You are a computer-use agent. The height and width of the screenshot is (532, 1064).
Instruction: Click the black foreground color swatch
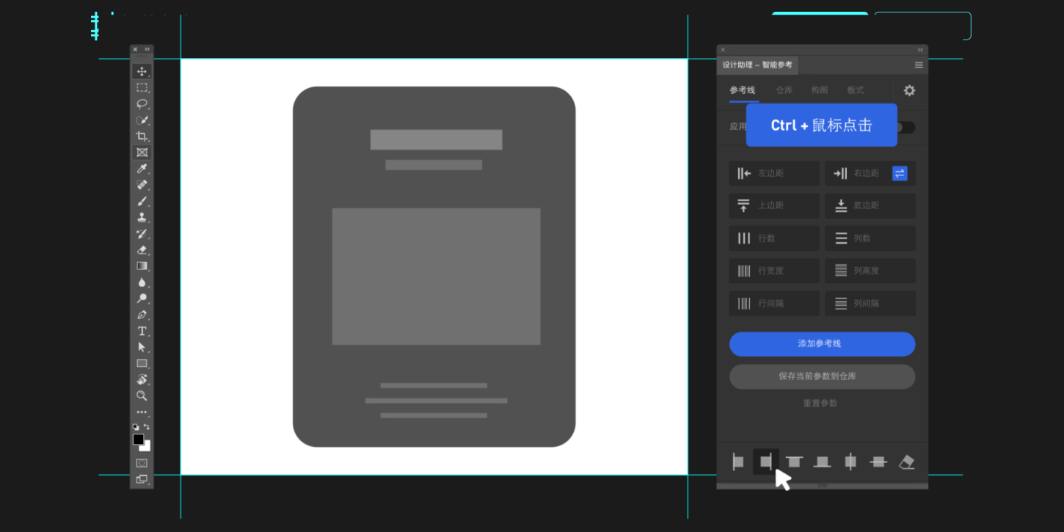[x=138, y=439]
